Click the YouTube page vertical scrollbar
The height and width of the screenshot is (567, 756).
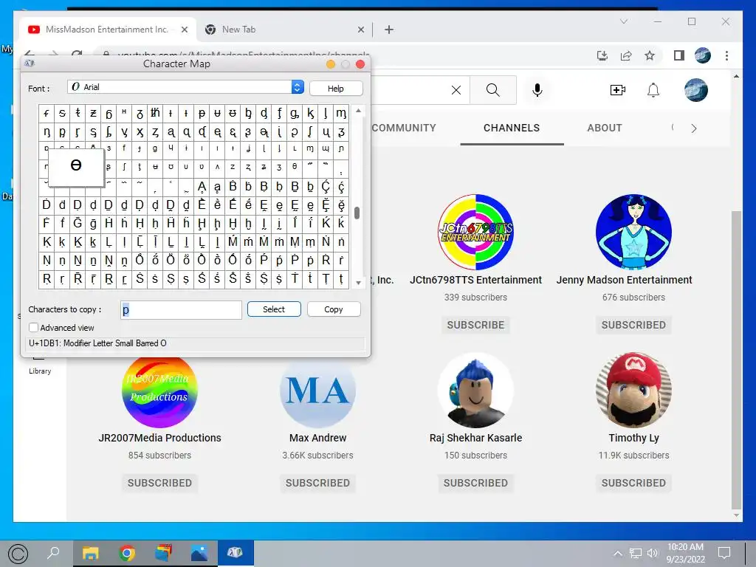(x=736, y=360)
